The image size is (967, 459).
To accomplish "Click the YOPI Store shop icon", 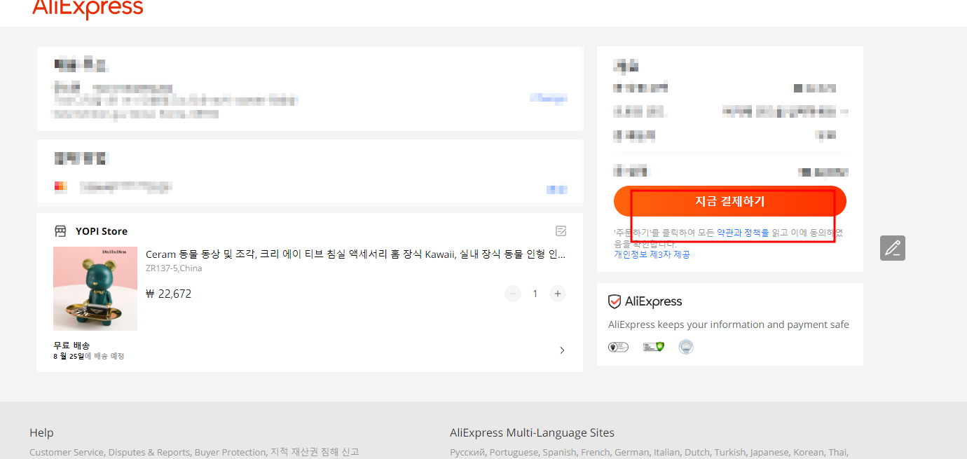I will (x=60, y=231).
